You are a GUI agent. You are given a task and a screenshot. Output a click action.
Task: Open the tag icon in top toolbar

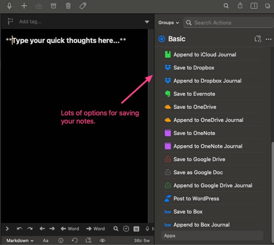[82, 6]
